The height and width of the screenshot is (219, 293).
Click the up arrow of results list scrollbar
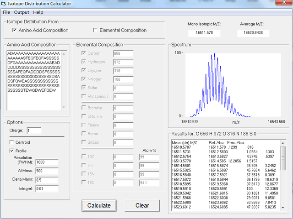(x=283, y=143)
